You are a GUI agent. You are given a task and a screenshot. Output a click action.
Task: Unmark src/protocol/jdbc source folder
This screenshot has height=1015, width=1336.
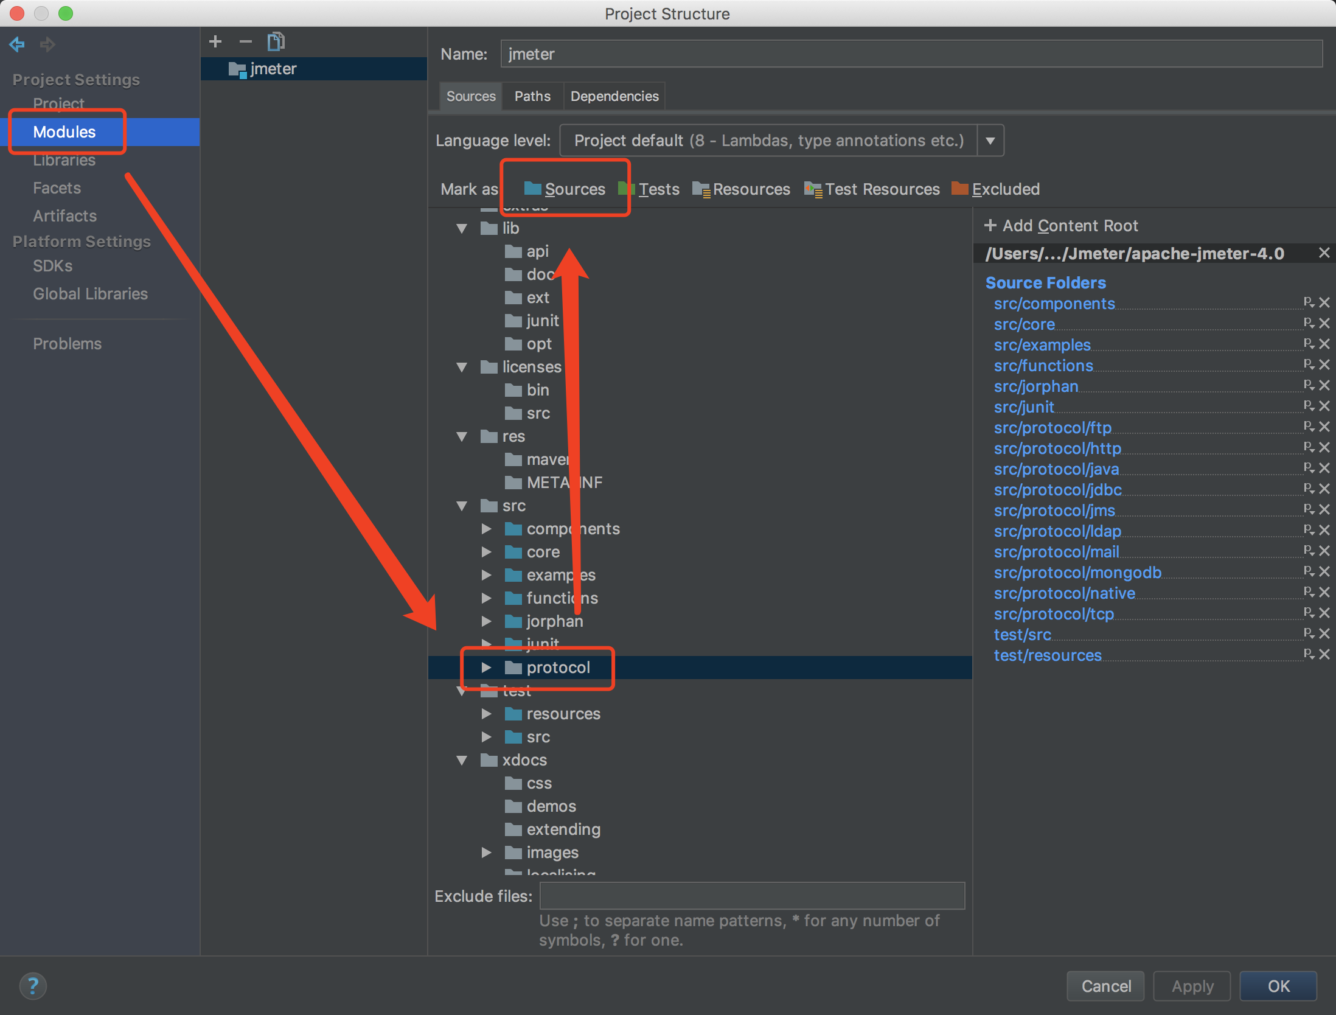tap(1324, 489)
